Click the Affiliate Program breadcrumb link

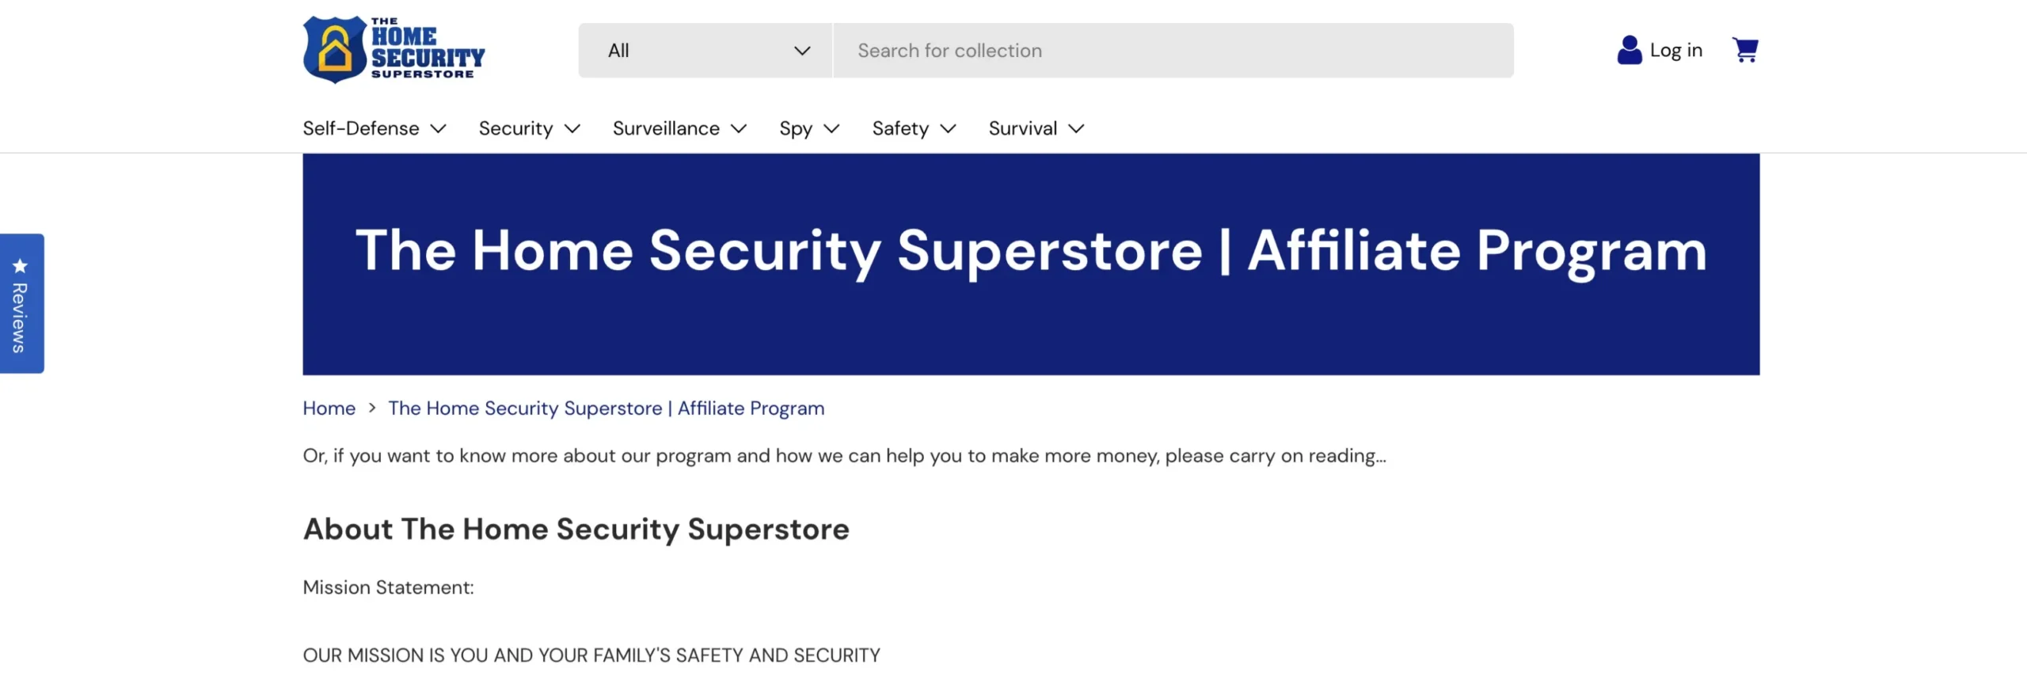(606, 408)
